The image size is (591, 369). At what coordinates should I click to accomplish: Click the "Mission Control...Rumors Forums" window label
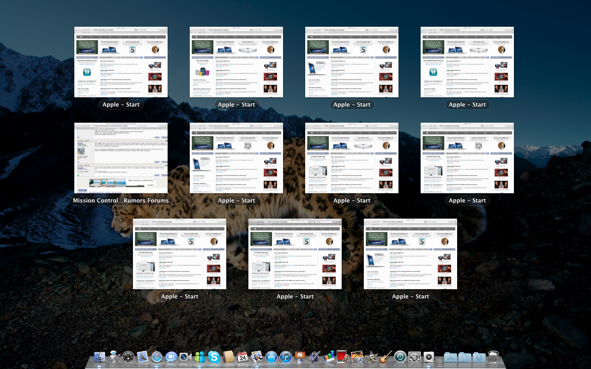pyautogui.click(x=121, y=201)
